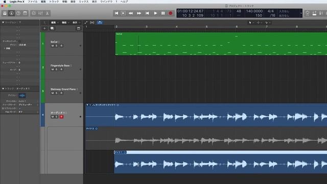Image resolution: width=327 pixels, height=184 pixels.
Task: Click the red Record button
Action: (171, 13)
